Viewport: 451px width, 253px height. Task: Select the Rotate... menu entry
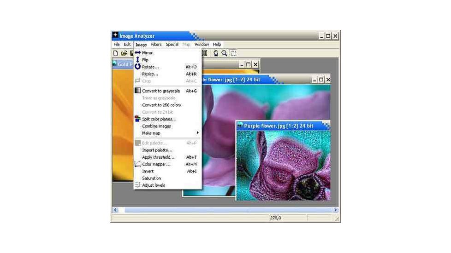pyautogui.click(x=167, y=67)
